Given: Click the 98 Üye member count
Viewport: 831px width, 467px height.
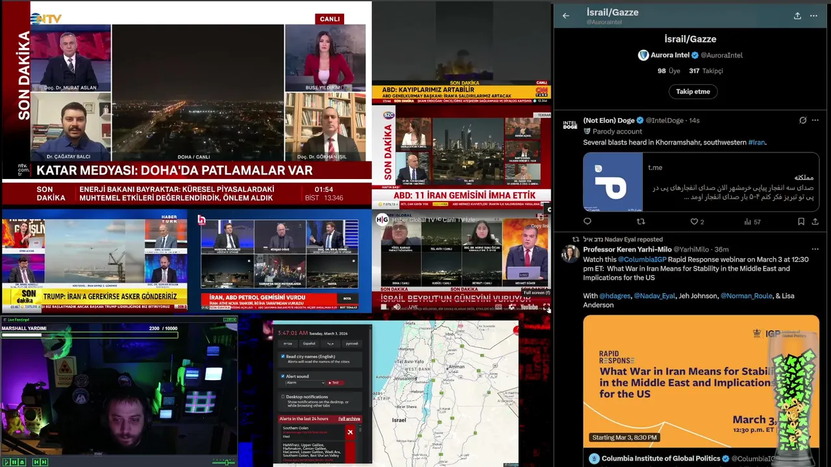Looking at the screenshot, I should click(x=668, y=71).
